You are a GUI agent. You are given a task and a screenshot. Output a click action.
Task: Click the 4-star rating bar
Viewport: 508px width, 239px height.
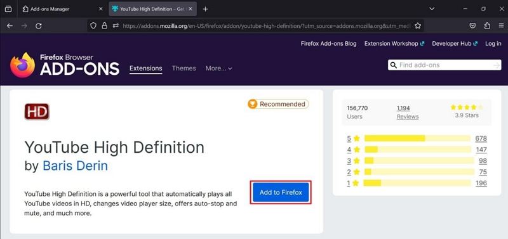pos(417,150)
